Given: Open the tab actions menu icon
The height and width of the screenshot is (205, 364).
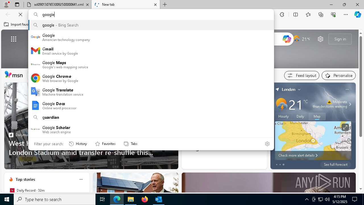Looking at the screenshot, I should (x=17, y=5).
